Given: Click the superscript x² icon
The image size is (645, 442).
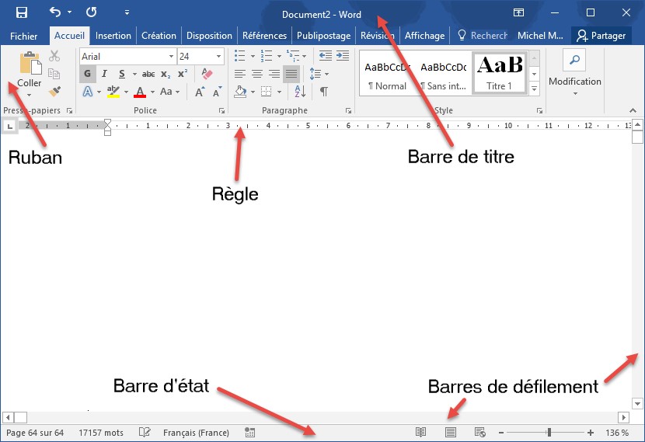Looking at the screenshot, I should click(x=183, y=74).
